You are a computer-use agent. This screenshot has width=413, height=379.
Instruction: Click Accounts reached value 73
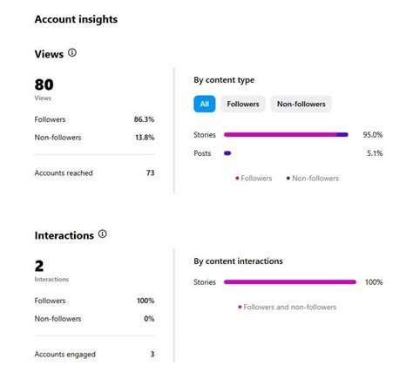point(150,173)
